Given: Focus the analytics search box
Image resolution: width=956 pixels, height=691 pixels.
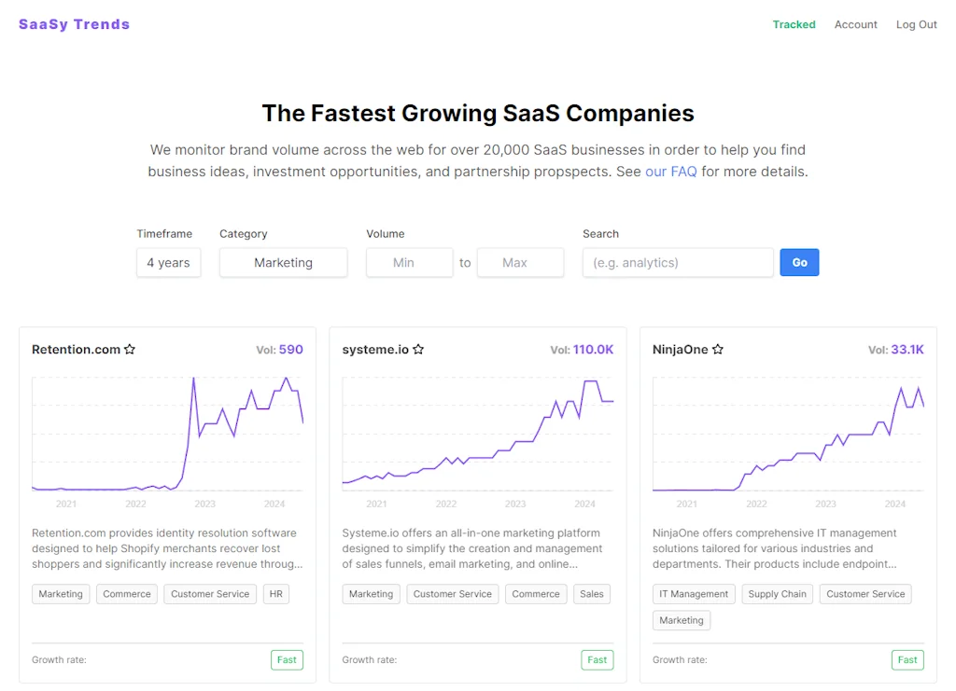Looking at the screenshot, I should click(x=677, y=263).
